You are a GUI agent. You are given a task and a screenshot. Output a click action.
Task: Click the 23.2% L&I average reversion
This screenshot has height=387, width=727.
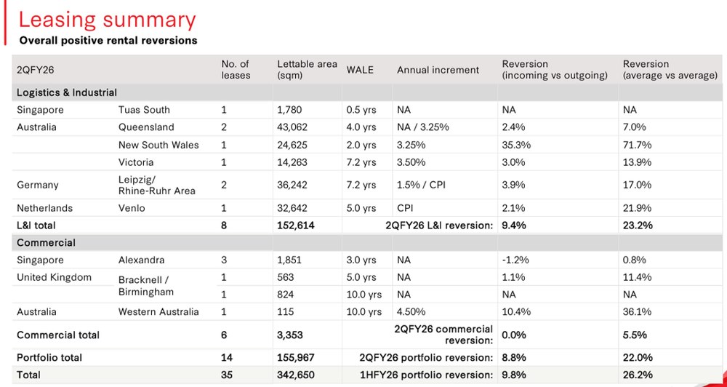[x=638, y=226]
